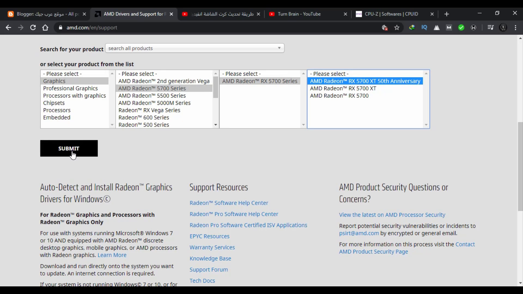This screenshot has height=294, width=523.
Task: Click the cookie blocked icon in address bar
Action: coord(385,27)
